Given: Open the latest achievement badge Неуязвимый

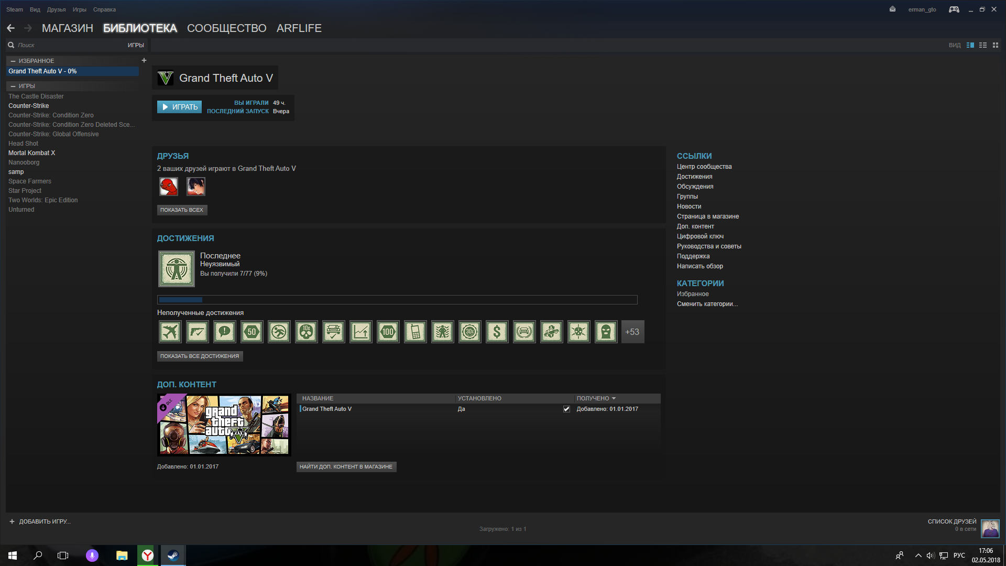Looking at the screenshot, I should click(x=177, y=269).
